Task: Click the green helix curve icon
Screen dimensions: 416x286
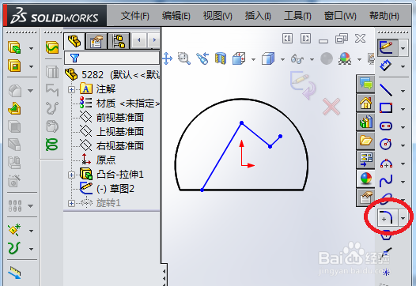Action: (x=51, y=145)
